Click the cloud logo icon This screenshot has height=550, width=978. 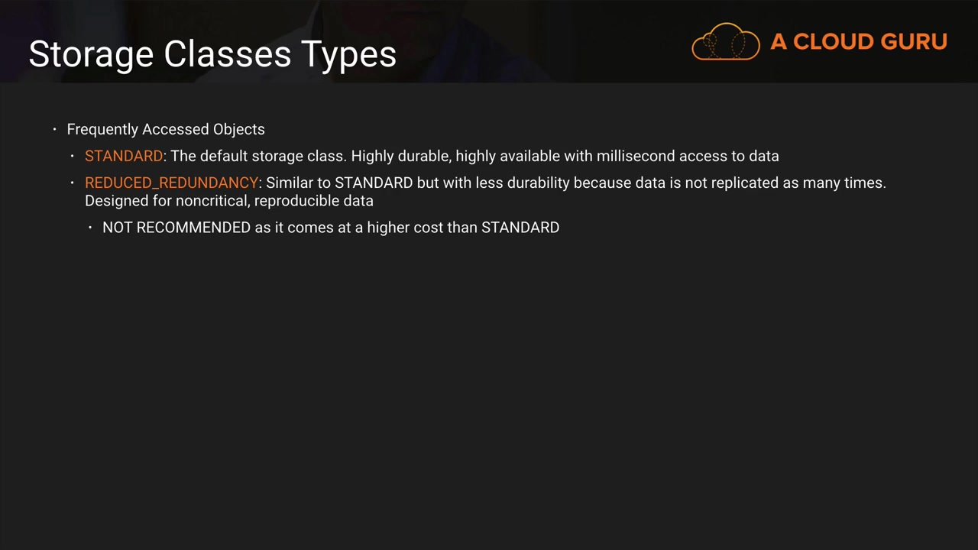point(725,41)
